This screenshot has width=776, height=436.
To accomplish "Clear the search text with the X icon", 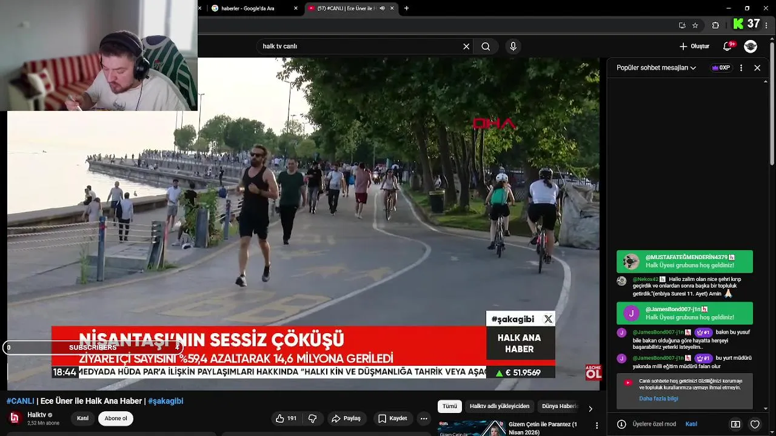I will pyautogui.click(x=466, y=47).
